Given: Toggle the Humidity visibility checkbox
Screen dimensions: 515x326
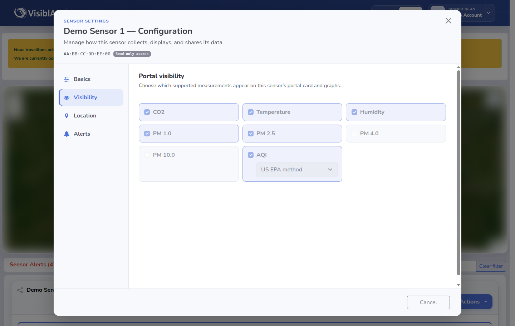Looking at the screenshot, I should tap(354, 112).
